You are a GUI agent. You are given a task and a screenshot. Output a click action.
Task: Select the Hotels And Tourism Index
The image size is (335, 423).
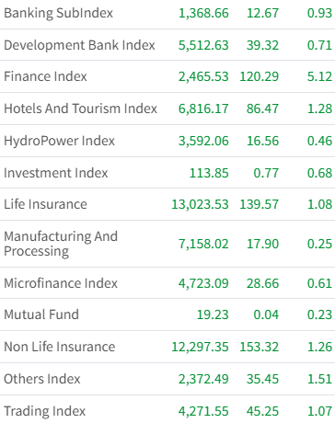click(80, 109)
